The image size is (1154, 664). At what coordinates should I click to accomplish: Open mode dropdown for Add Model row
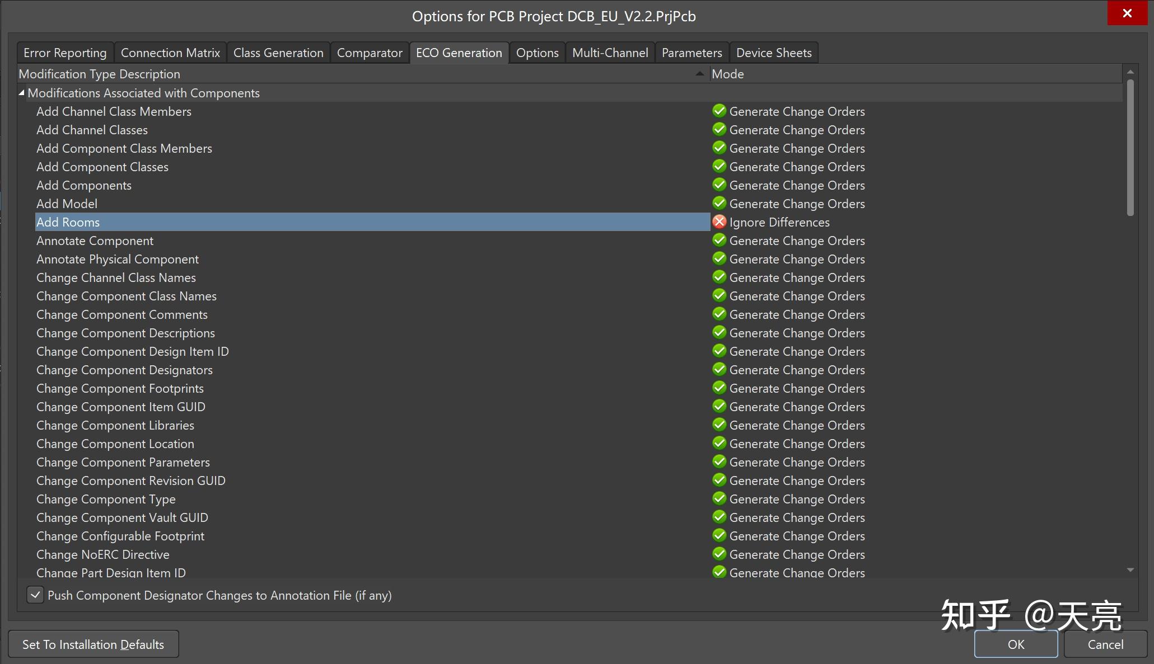click(x=796, y=204)
